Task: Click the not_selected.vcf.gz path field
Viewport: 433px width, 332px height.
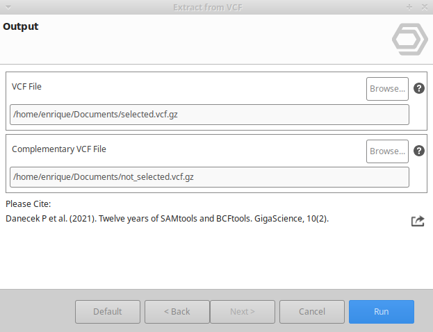Action: pyautogui.click(x=209, y=176)
